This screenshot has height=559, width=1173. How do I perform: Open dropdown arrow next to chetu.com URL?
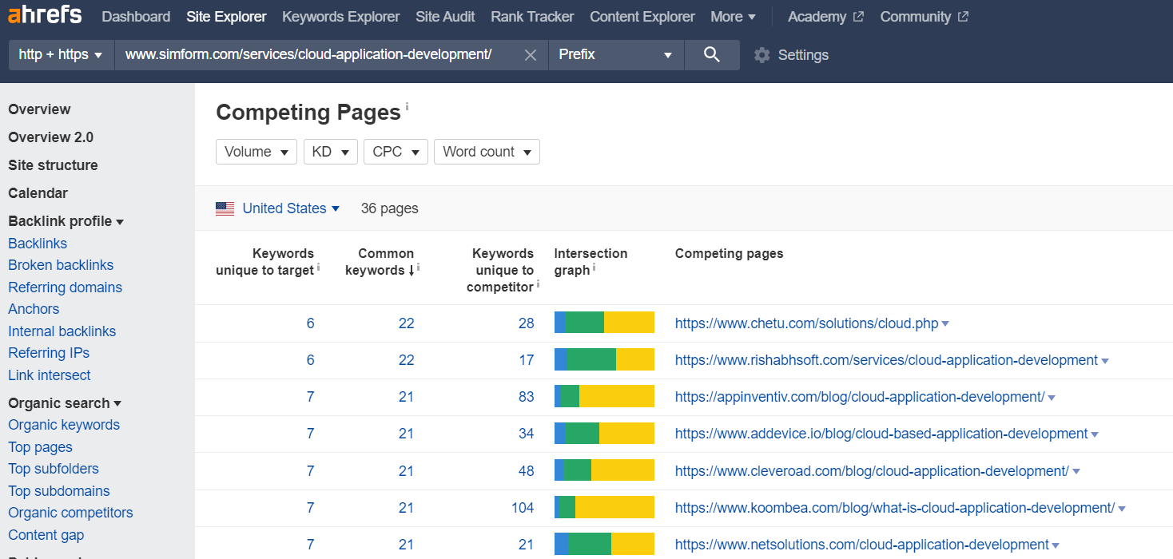click(945, 324)
